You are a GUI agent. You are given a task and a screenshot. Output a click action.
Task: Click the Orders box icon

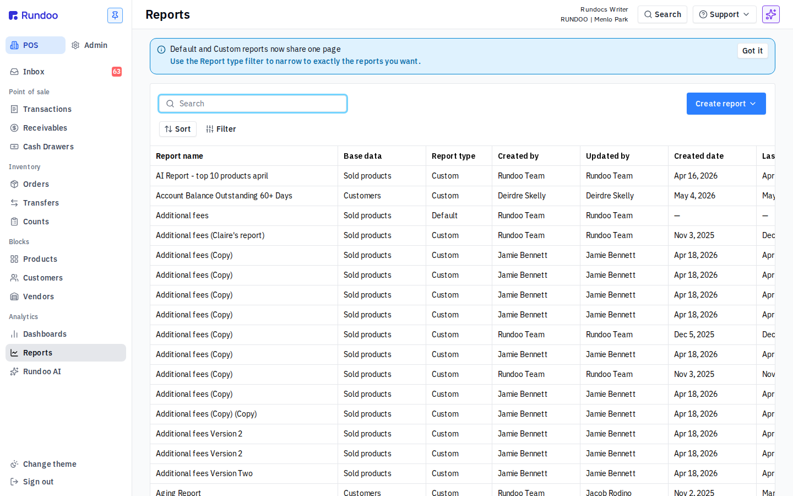pyautogui.click(x=14, y=184)
